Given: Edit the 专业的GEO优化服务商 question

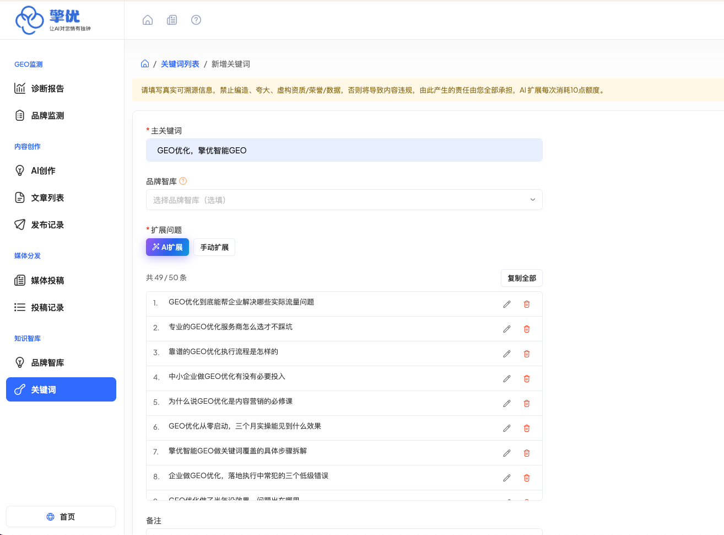Looking at the screenshot, I should click(507, 329).
